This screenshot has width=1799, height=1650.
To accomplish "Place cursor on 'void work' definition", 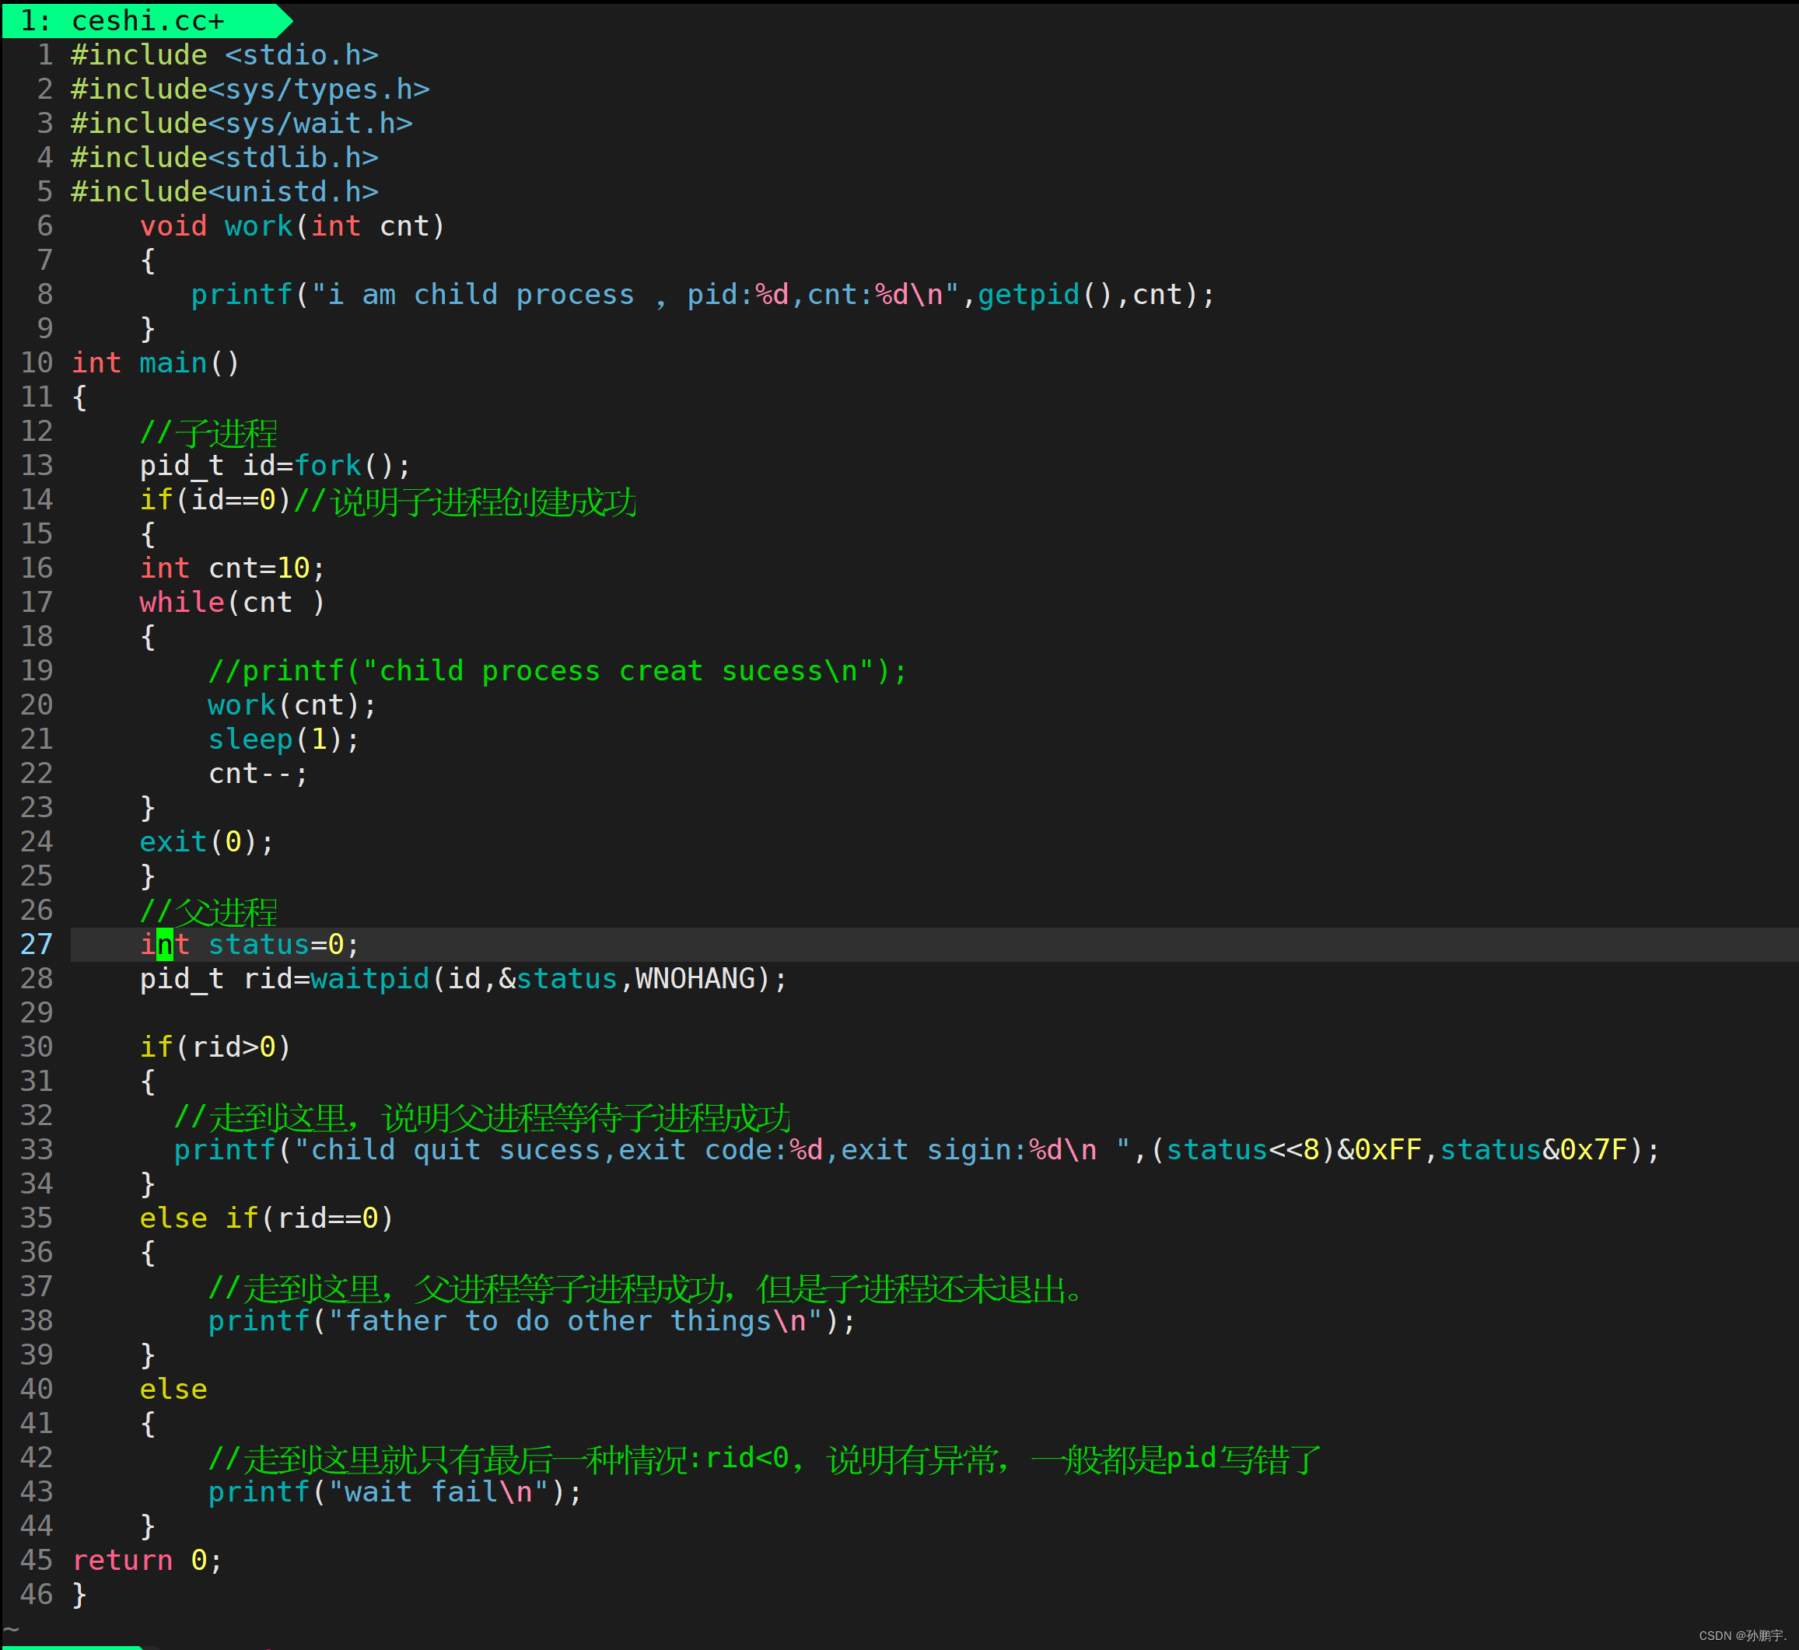I will tap(259, 226).
